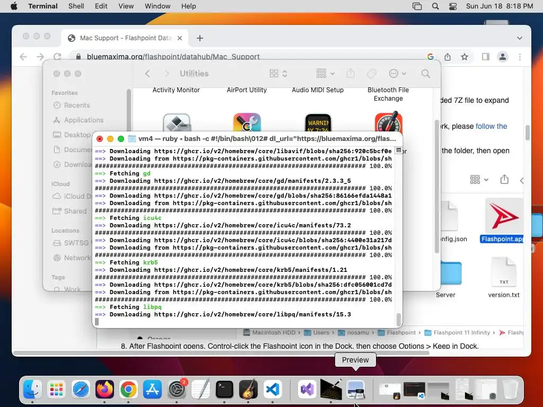
Task: Click the Chrome page vertical scrollbar
Action: coord(528,133)
